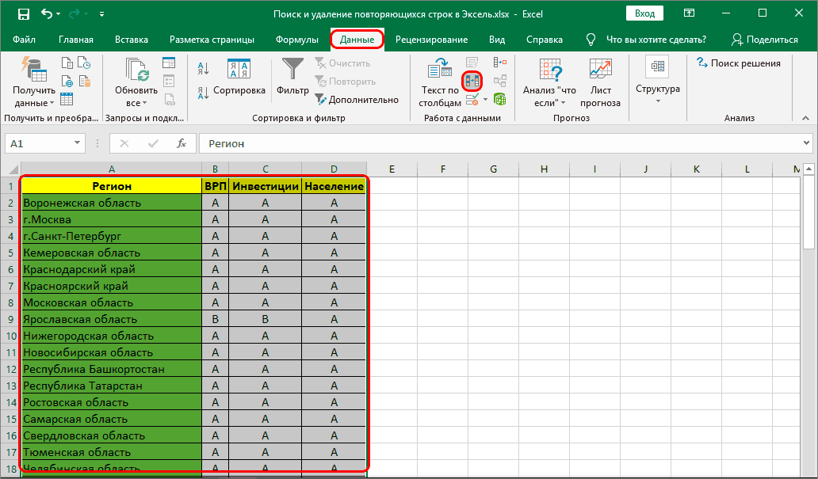Click the Поиск решения (Solver) button
This screenshot has width=818, height=479.
738,63
